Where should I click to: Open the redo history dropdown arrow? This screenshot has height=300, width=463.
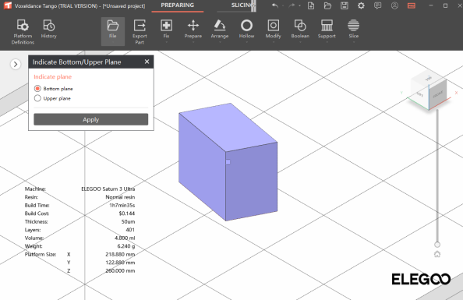(x=299, y=6)
